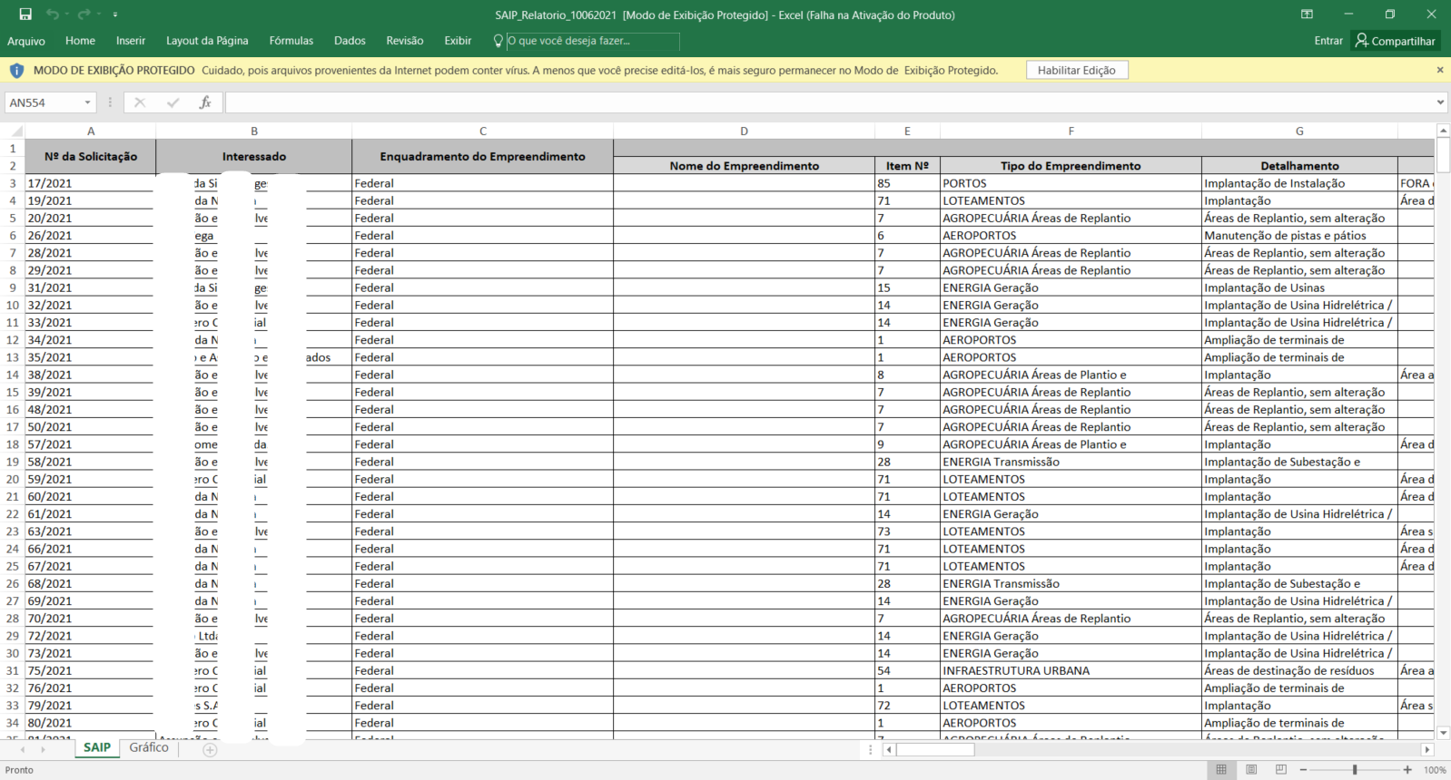Click the Redo arrow icon
1451x780 pixels.
click(x=84, y=15)
